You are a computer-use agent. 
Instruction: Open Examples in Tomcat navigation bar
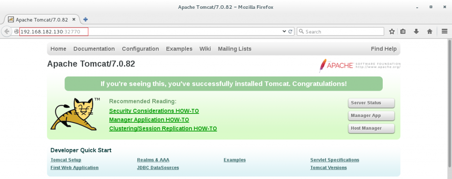point(179,49)
